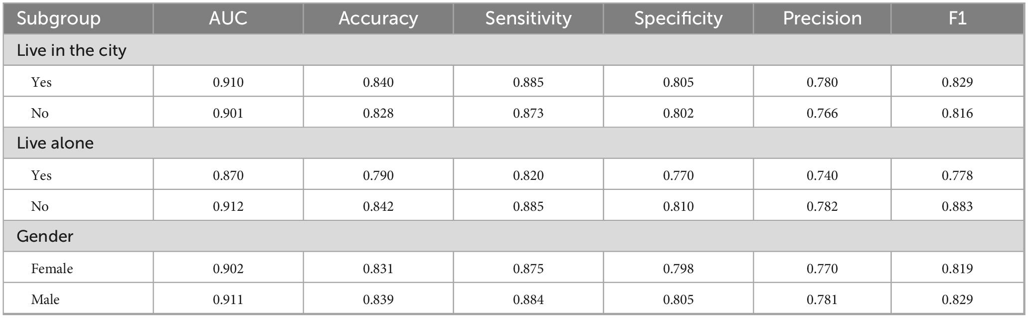Click the AUC value 0.911 for Male
1028x318 pixels.
[x=228, y=300]
